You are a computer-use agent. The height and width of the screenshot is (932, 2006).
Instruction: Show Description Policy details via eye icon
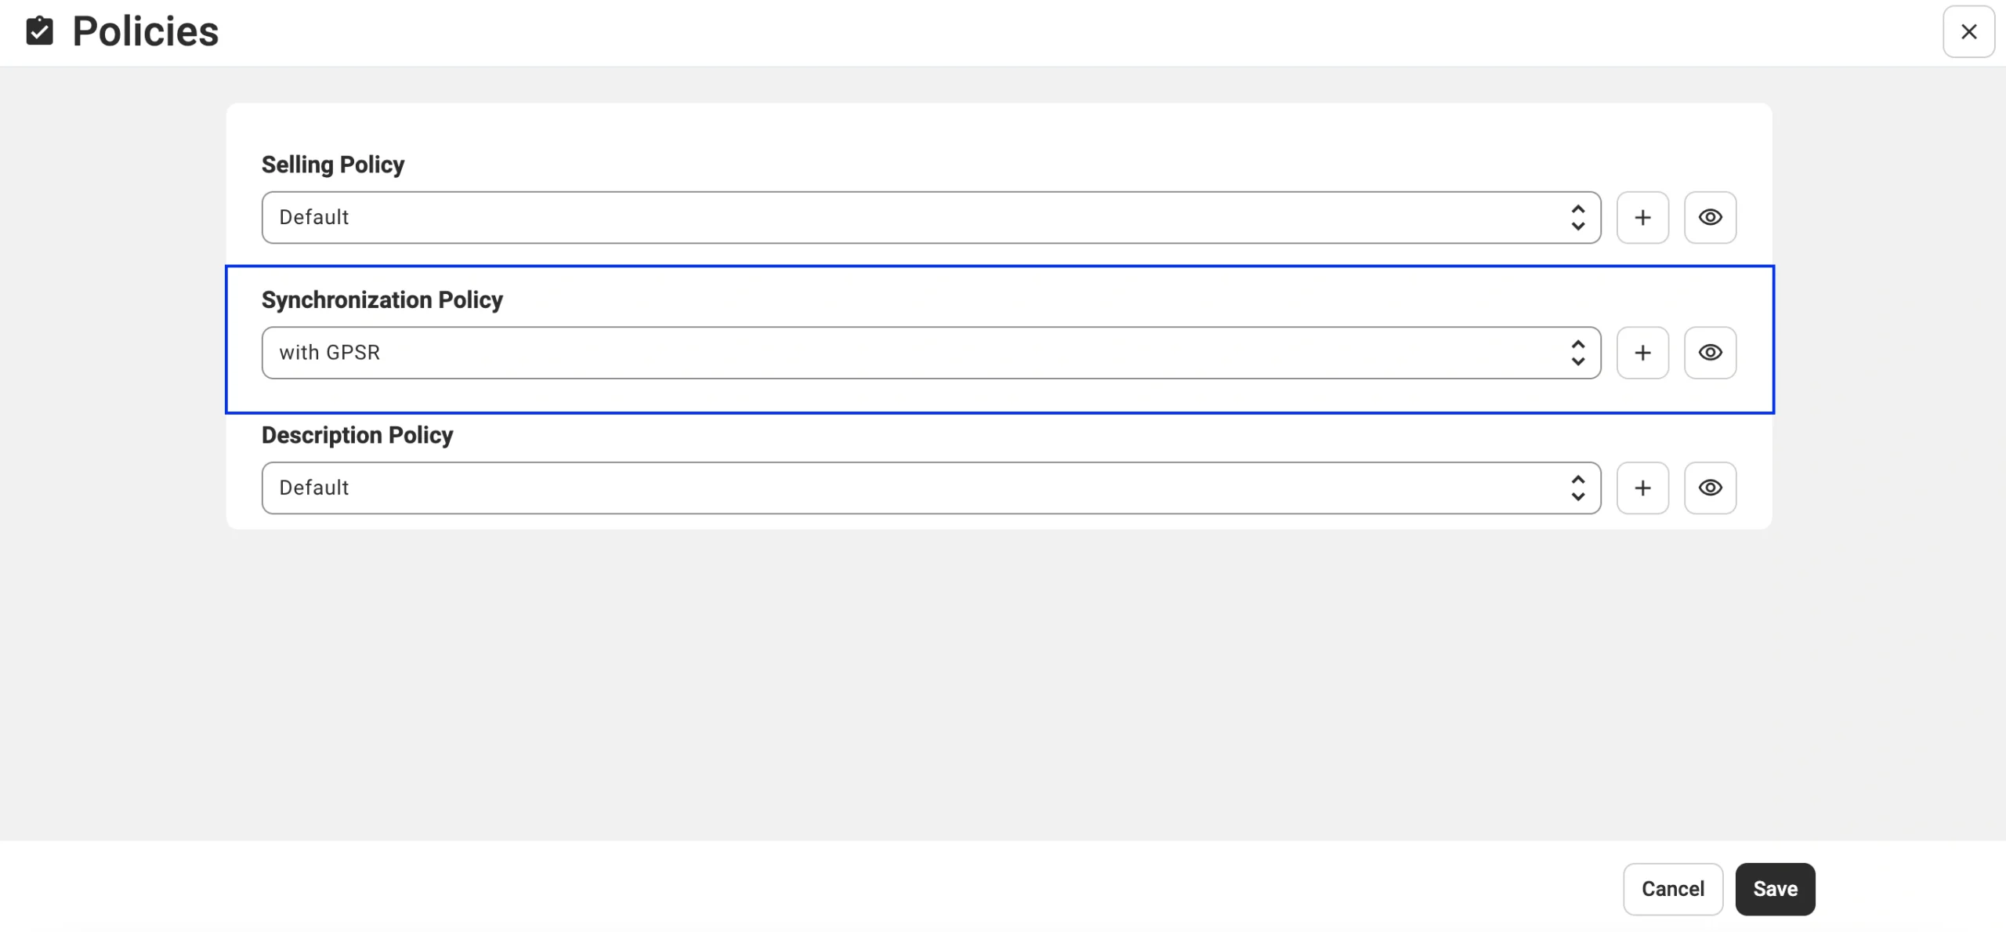coord(1710,488)
